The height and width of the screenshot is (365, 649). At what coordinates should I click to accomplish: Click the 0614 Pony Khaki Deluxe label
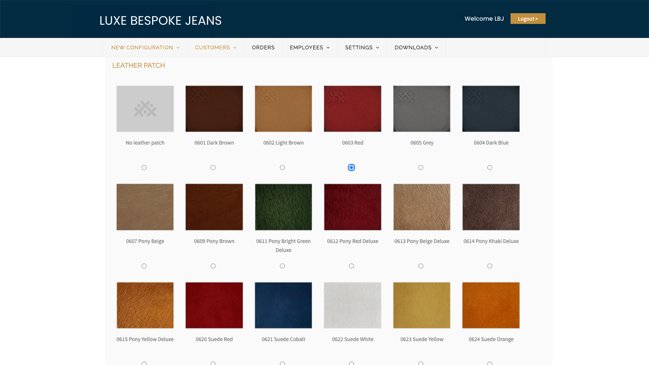491,241
